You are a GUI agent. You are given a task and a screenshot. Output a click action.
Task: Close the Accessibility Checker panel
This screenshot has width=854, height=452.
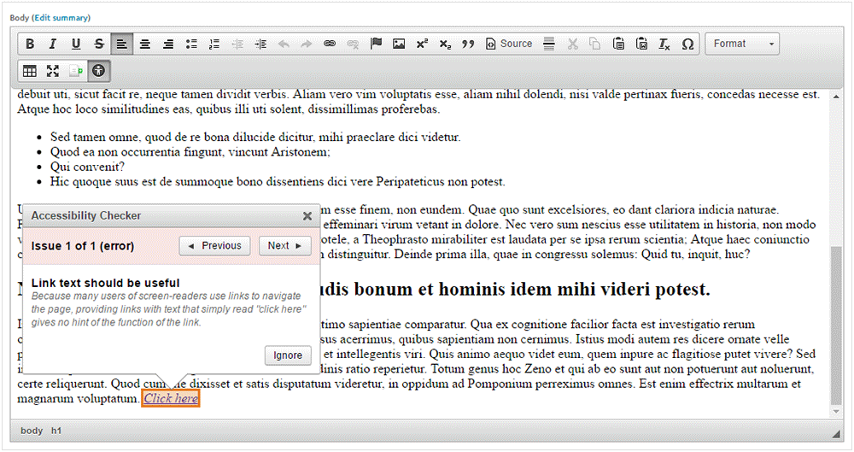307,216
